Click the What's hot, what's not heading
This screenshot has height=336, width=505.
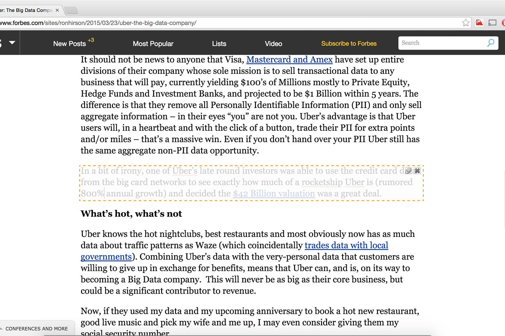tap(131, 214)
